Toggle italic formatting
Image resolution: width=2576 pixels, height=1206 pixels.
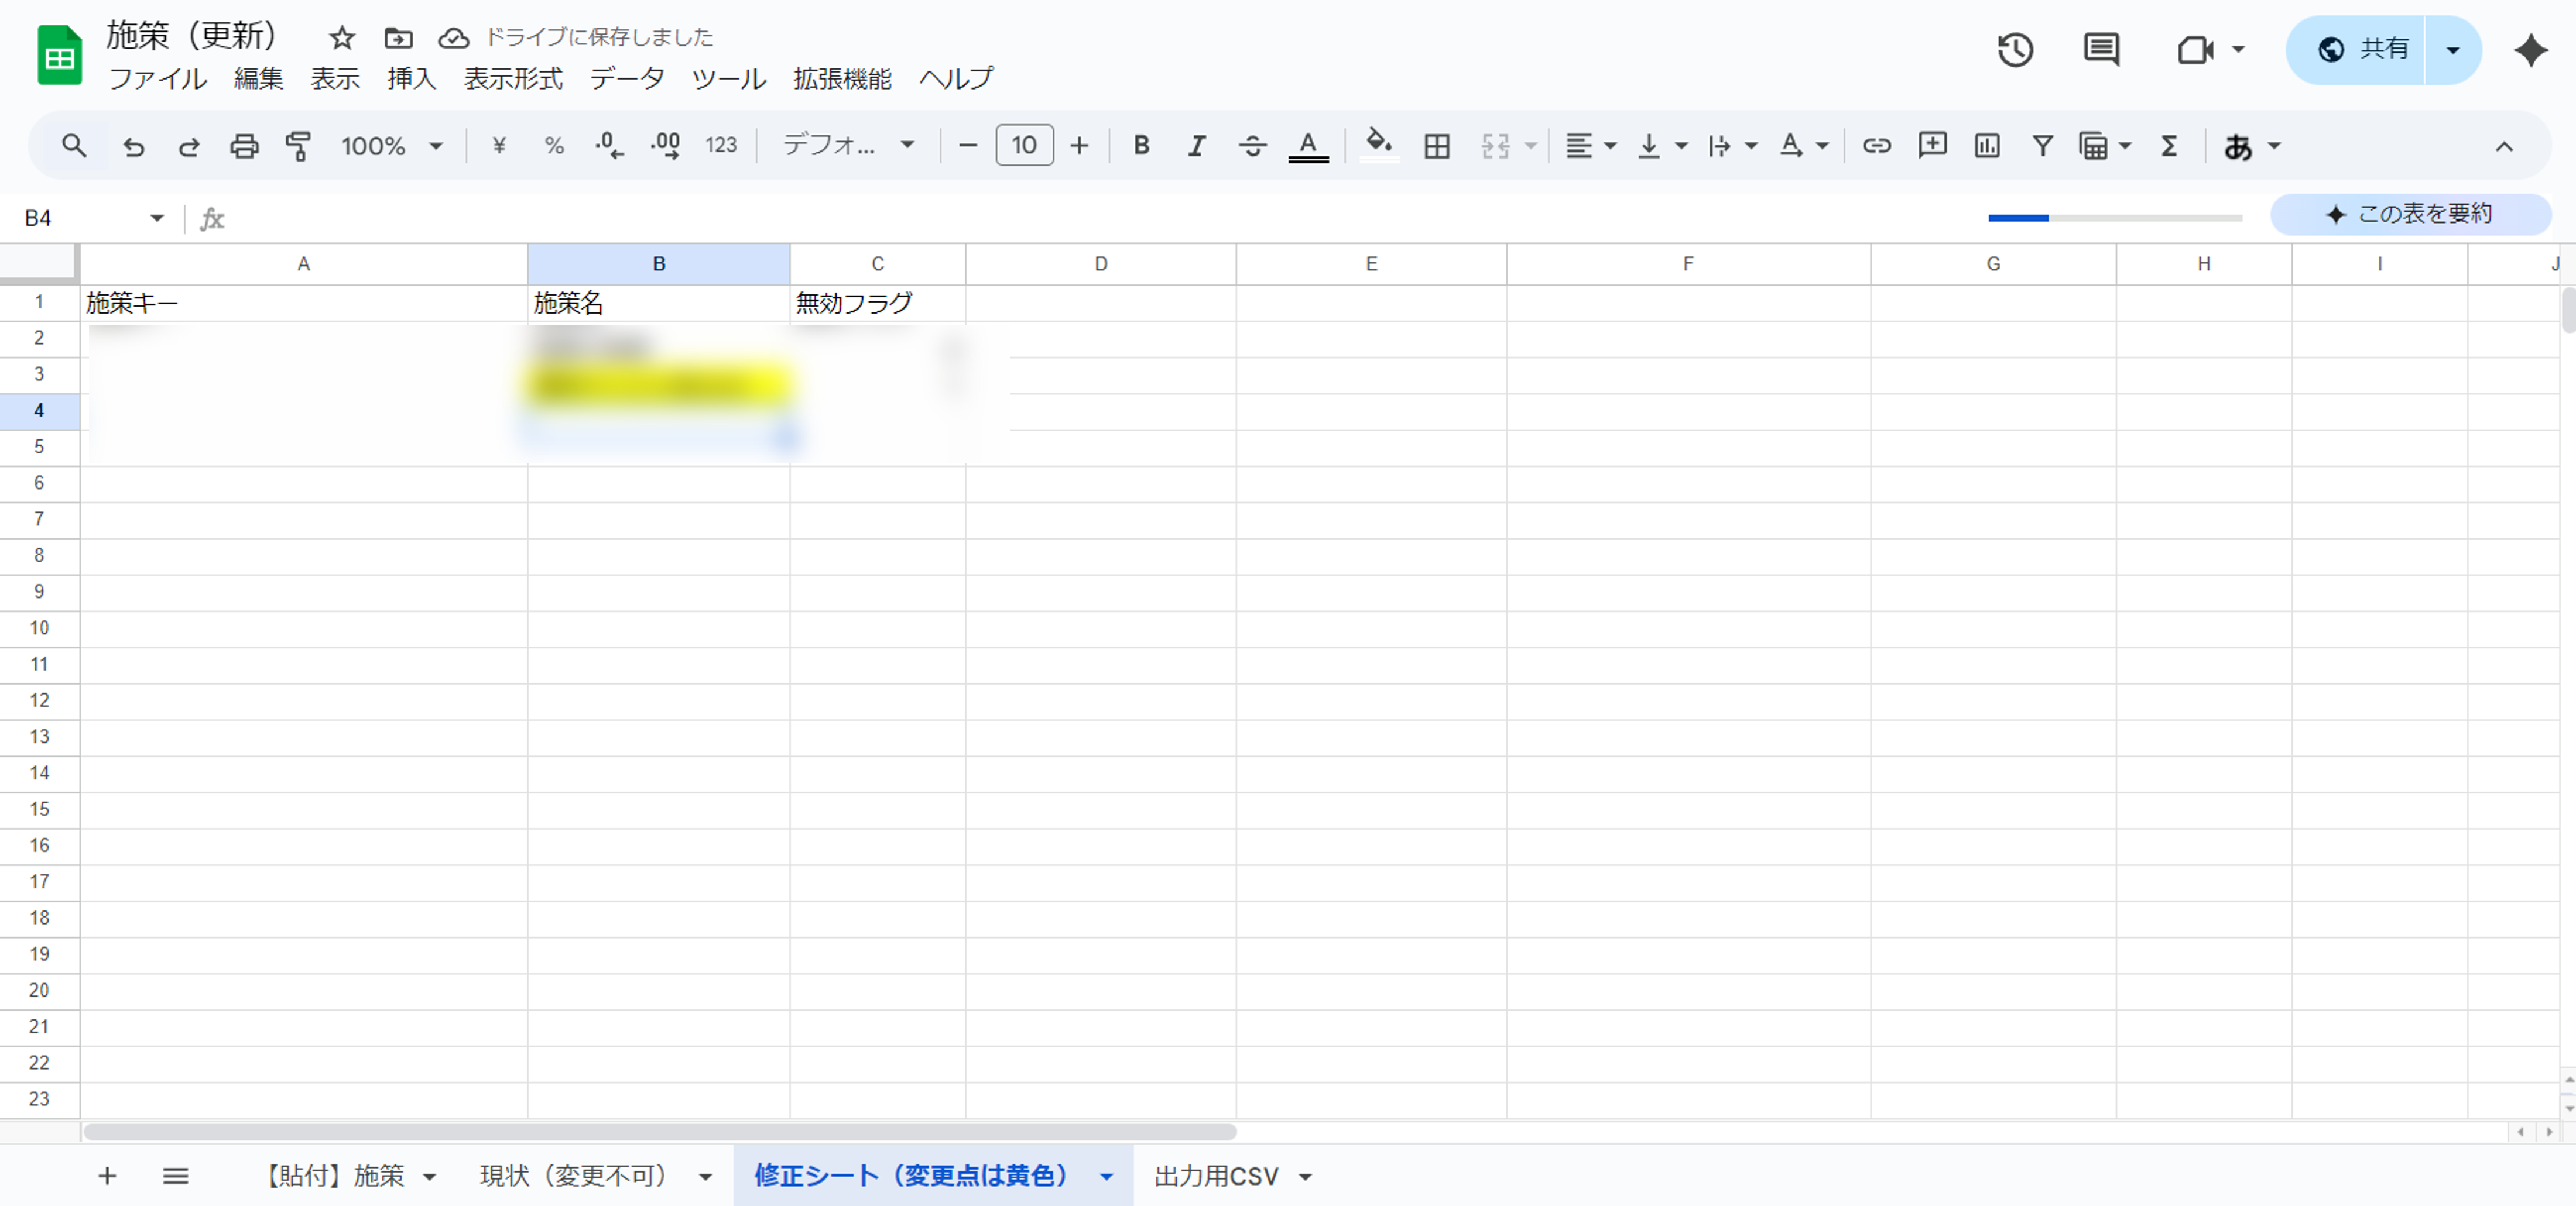coord(1196,146)
